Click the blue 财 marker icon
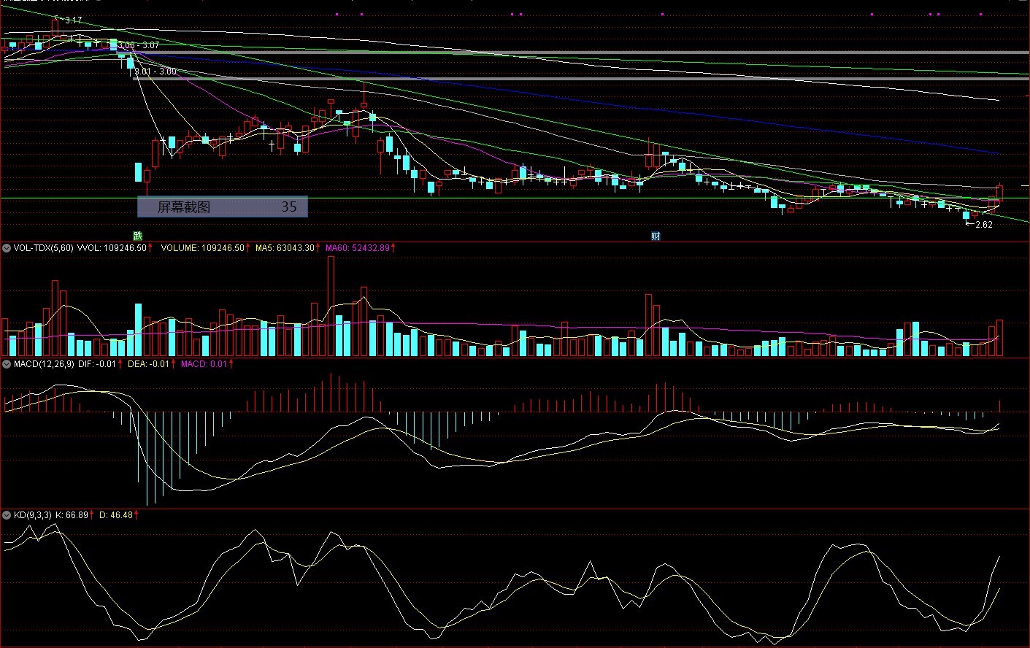Viewport: 1030px width, 648px height. click(656, 236)
